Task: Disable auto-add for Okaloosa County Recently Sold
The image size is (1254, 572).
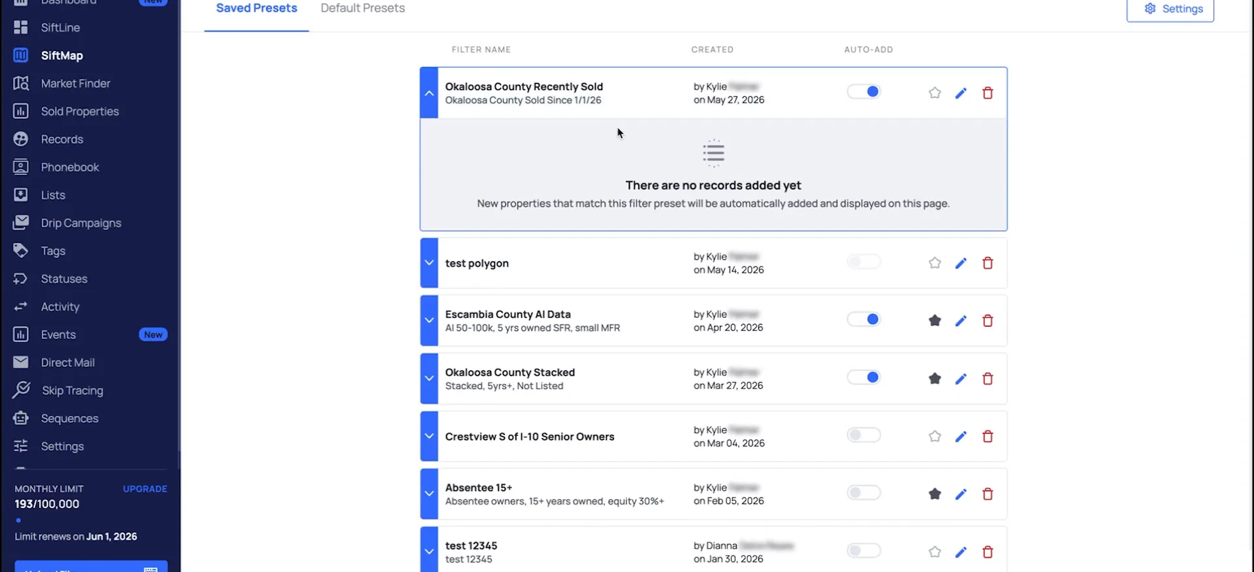Action: pos(864,91)
